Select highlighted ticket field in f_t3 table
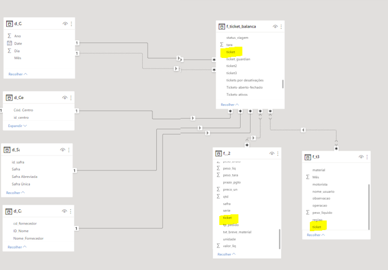Image resolution: width=388 pixels, height=270 pixels. [317, 227]
